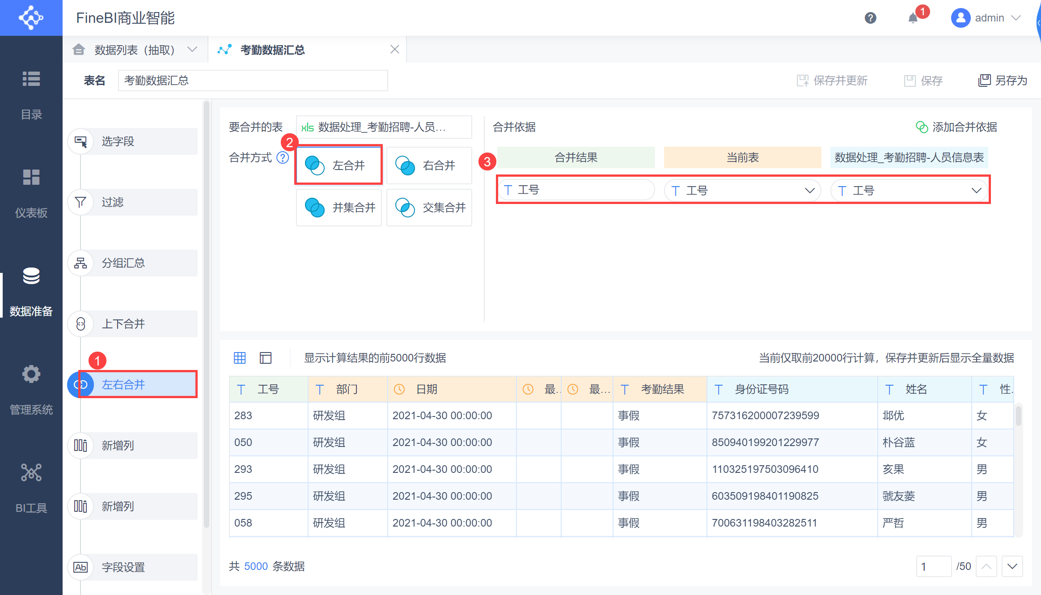Click the 添加合并依据 add icon

(922, 127)
